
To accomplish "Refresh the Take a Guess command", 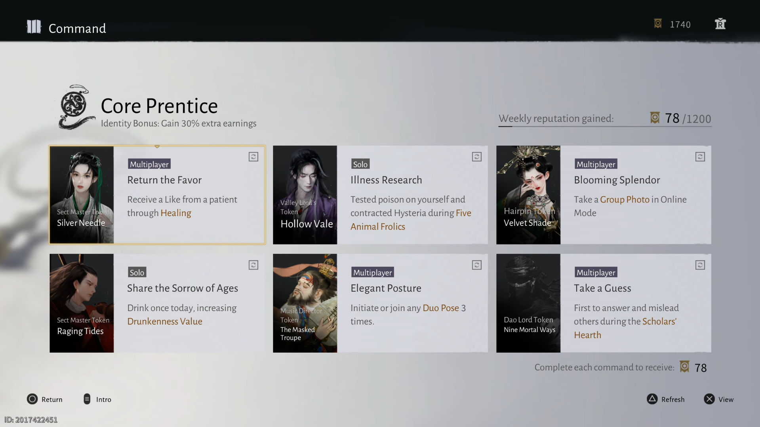I will (x=700, y=265).
